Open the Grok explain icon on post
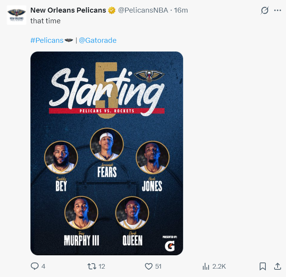The width and height of the screenshot is (286, 277). (x=265, y=11)
